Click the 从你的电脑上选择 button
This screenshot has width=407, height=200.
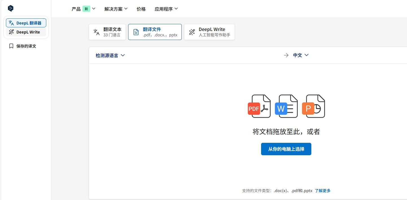286,149
